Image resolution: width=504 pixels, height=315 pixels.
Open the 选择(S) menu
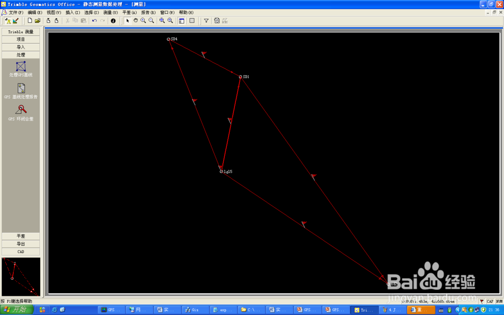coord(92,13)
